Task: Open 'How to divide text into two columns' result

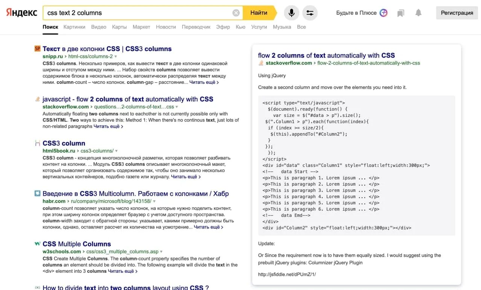Action: (x=126, y=287)
